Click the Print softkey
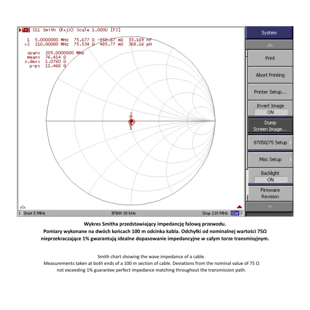The height and width of the screenshot is (310, 310). (x=270, y=58)
